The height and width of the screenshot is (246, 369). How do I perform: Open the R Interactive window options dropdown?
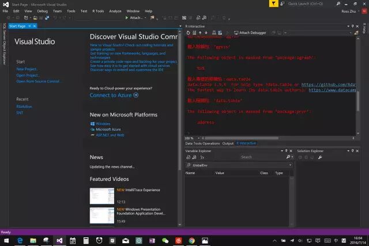point(348,26)
